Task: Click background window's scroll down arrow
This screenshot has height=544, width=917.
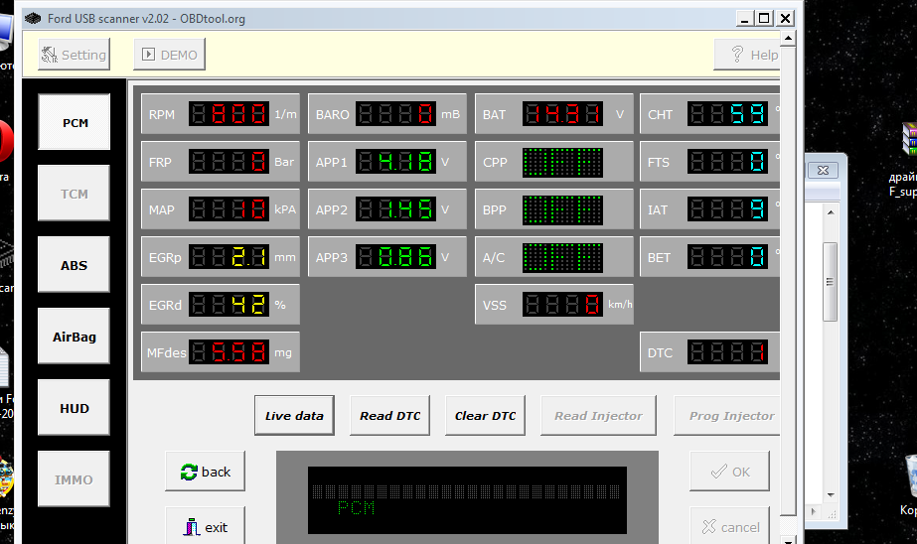Action: click(x=831, y=495)
